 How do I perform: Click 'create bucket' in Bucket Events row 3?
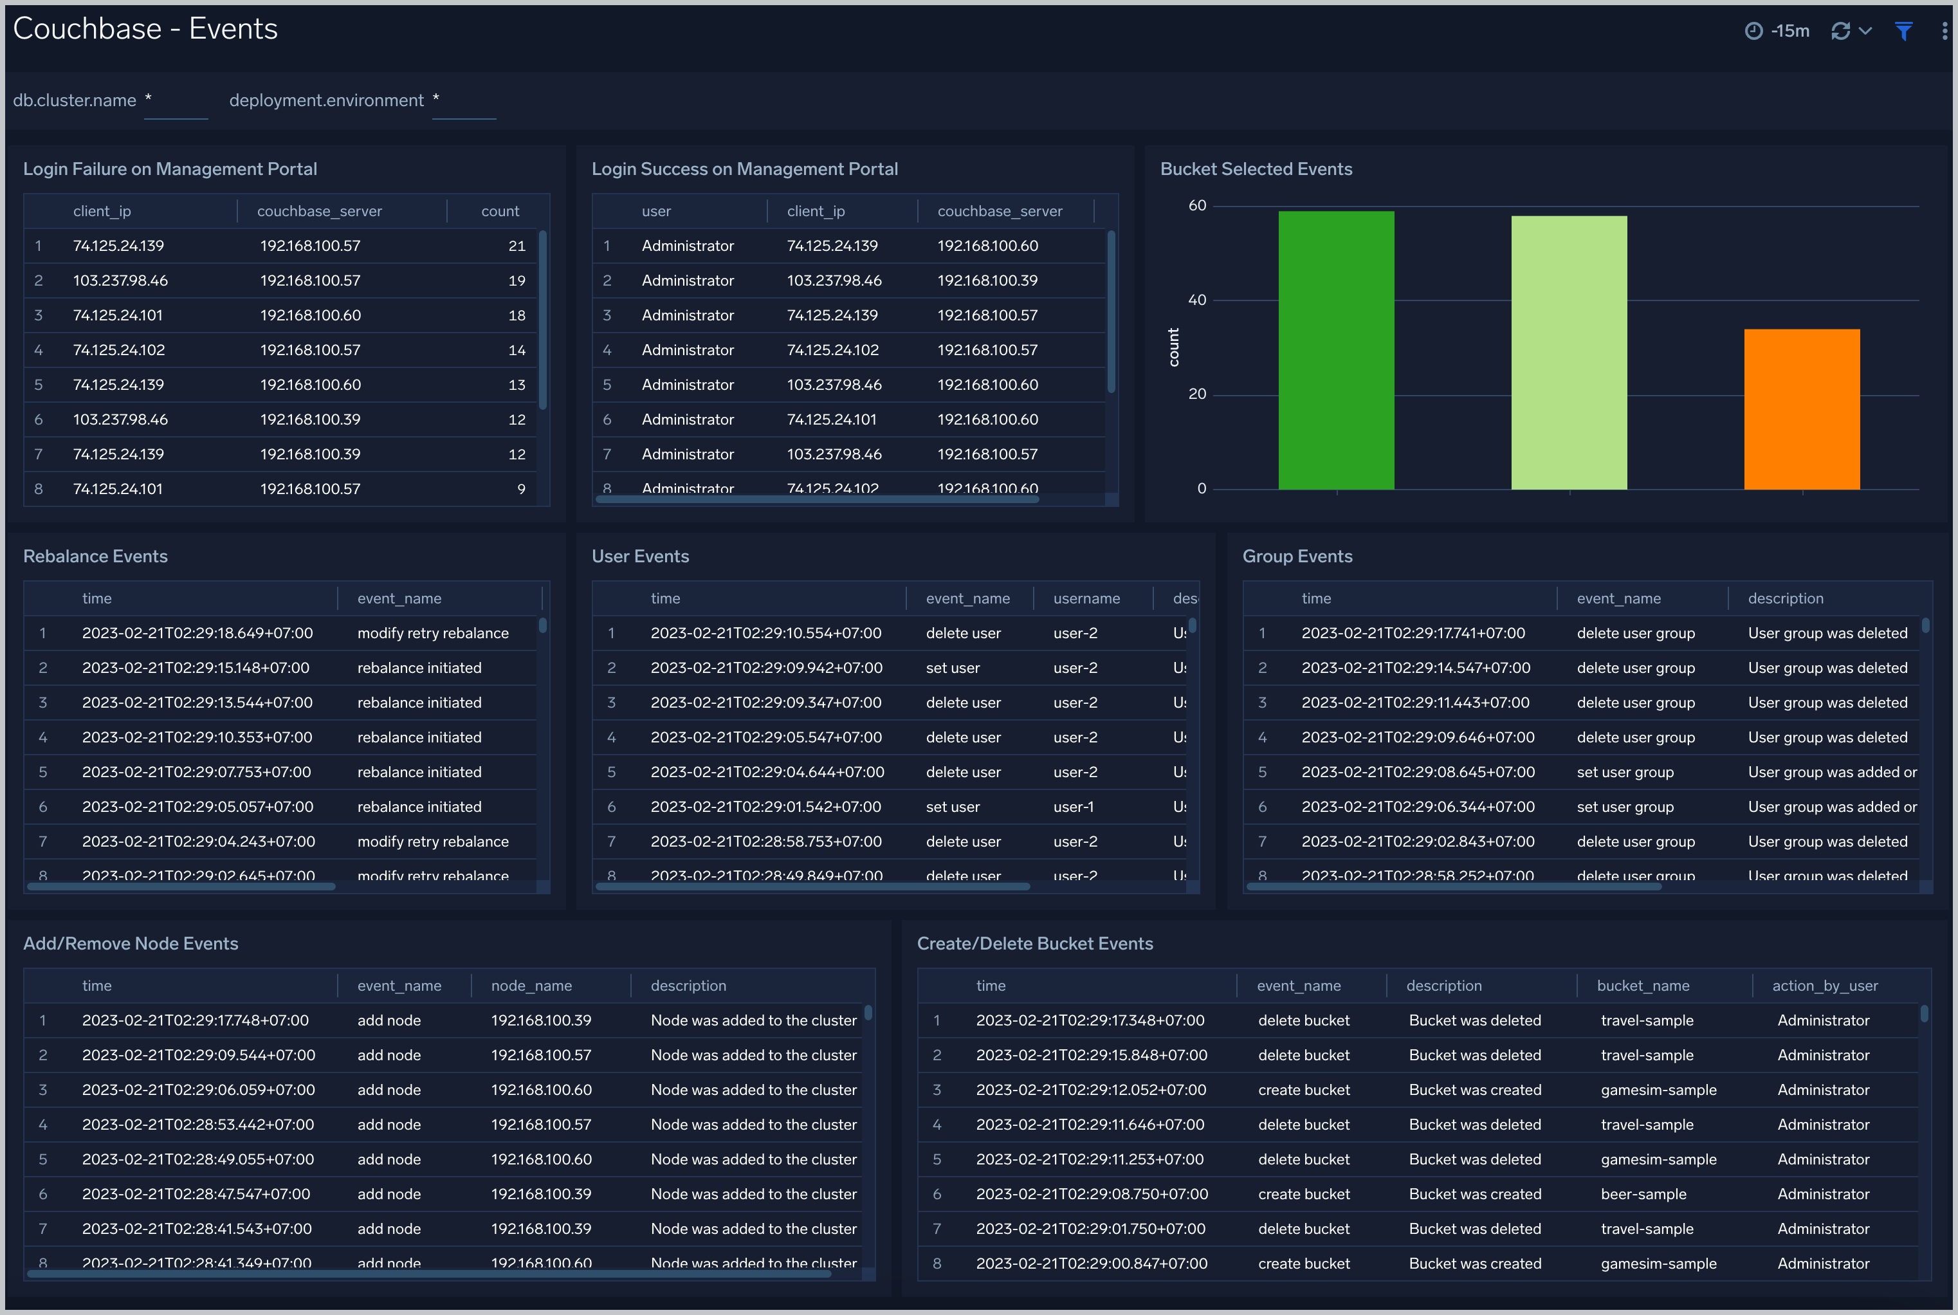pos(1304,1091)
